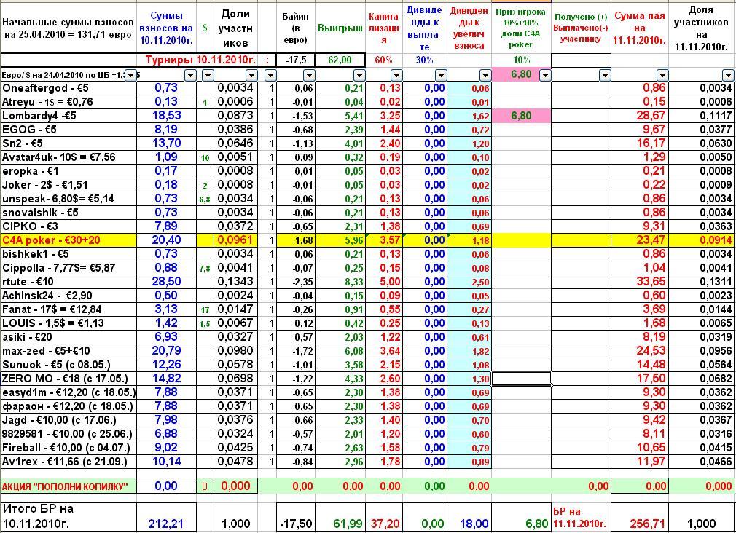This screenshot has height=533, width=736.
Task: Select the 18,53 contribution cell for Lombardy4
Action: [x=167, y=116]
